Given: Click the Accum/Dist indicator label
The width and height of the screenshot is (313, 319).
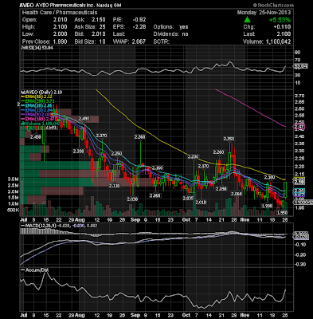Looking at the screenshot, I should (x=37, y=270).
